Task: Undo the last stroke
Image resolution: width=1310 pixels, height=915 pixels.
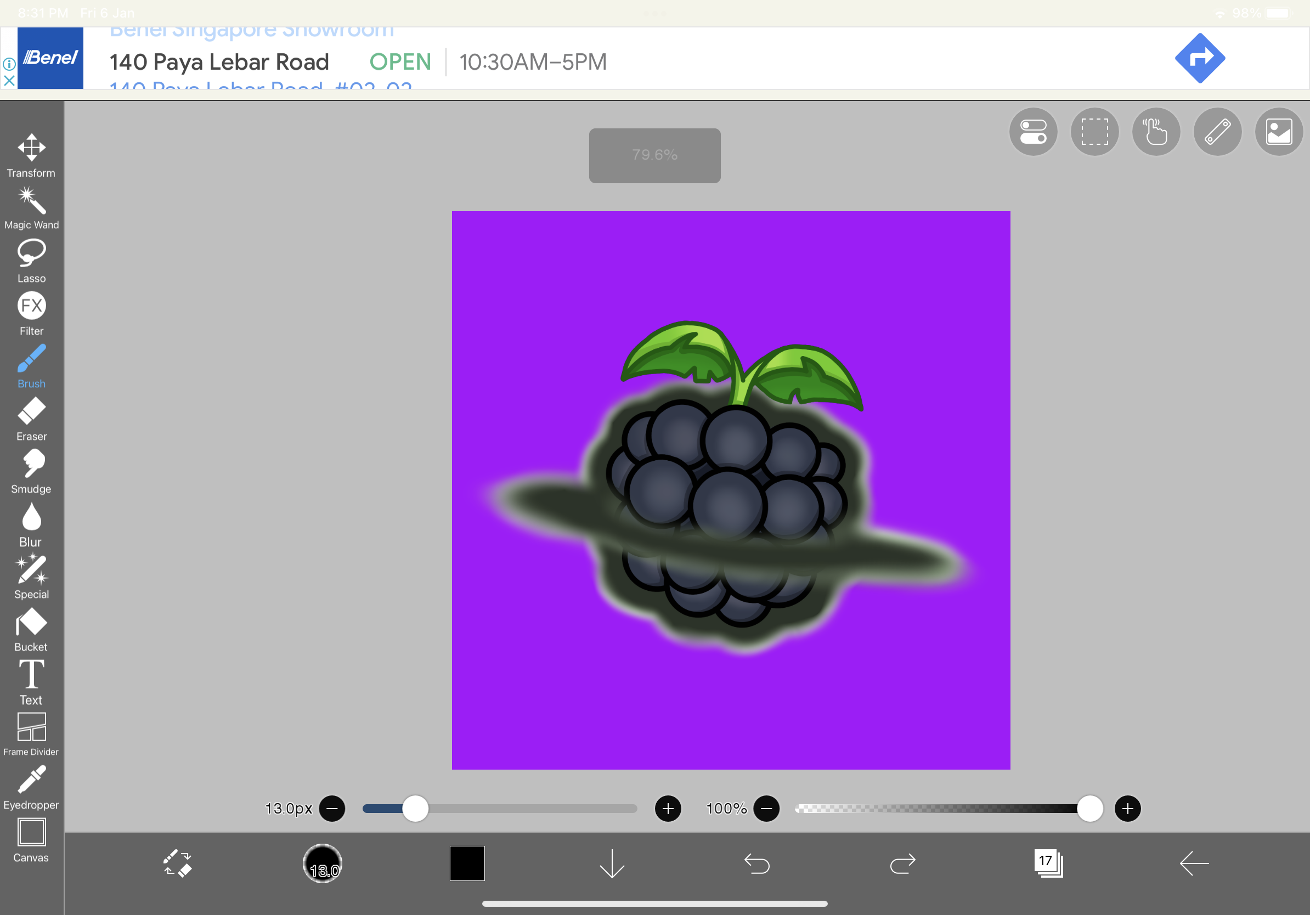Action: tap(756, 863)
